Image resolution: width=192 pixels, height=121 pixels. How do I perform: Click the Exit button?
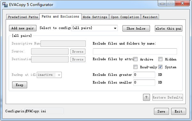coord(179,111)
